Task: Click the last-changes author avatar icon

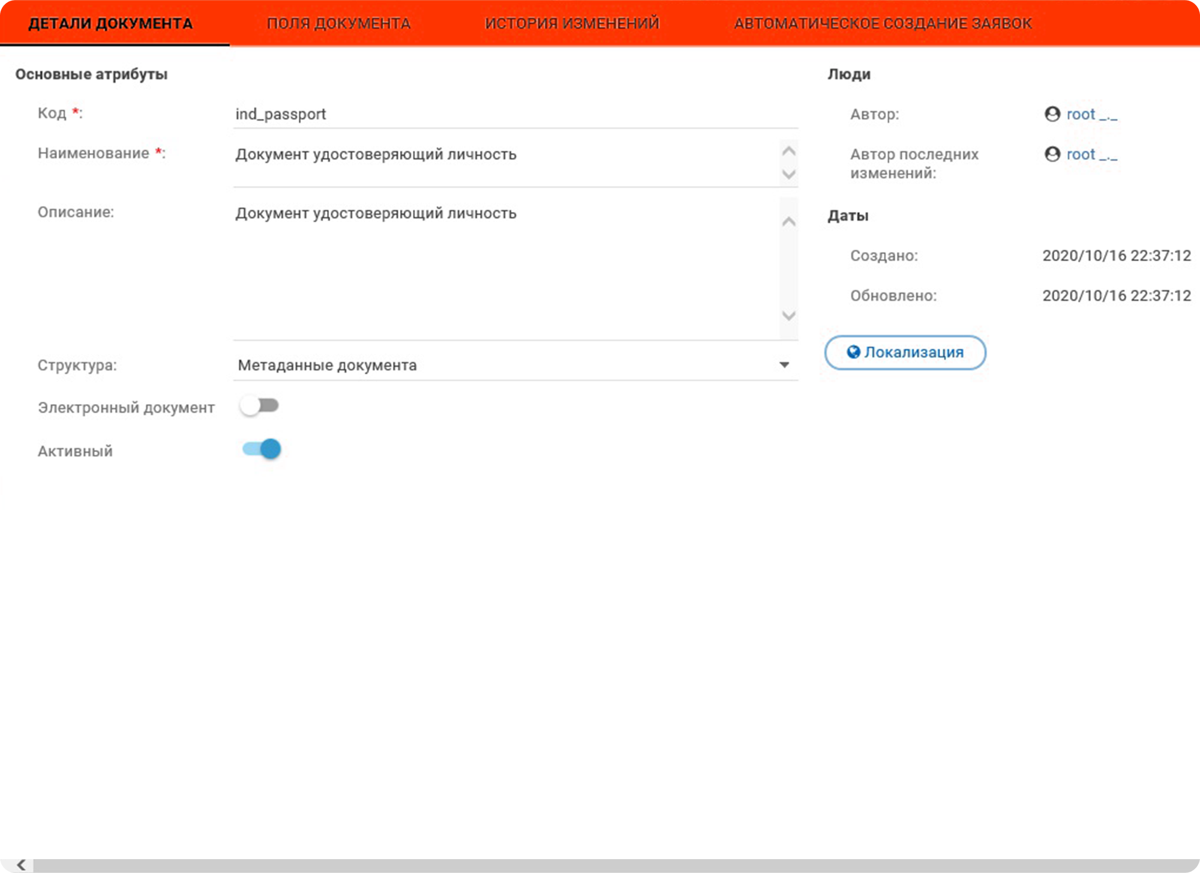Action: (1052, 154)
